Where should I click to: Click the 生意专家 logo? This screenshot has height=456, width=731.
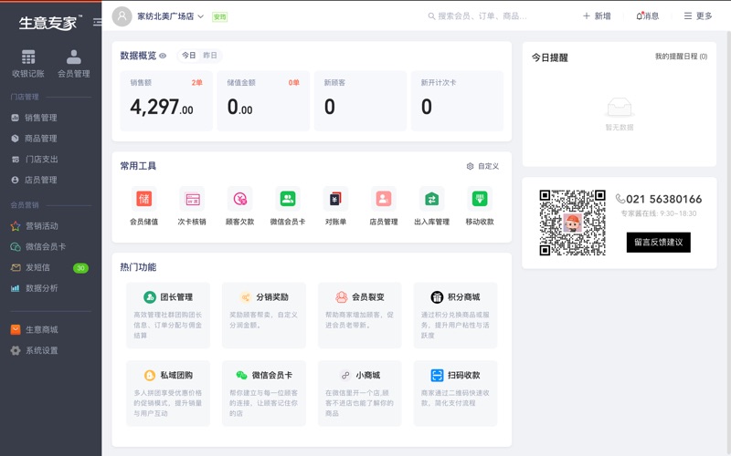click(x=50, y=22)
